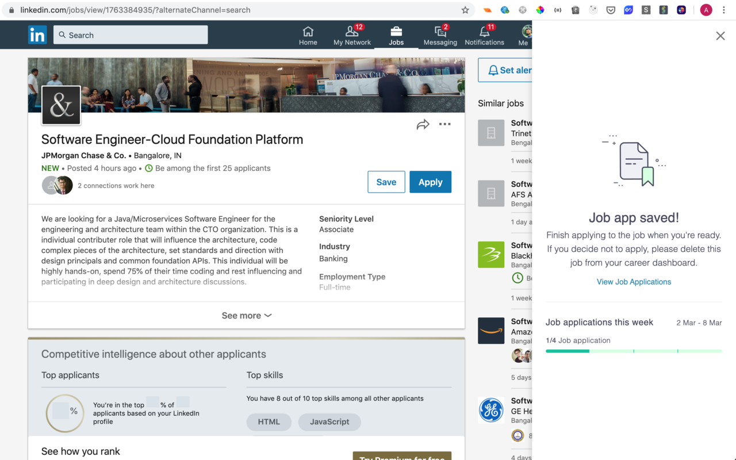Viewport: 736px width, 460px height.
Task: Open the dark dollar-sign extension icon
Action: pos(664,10)
